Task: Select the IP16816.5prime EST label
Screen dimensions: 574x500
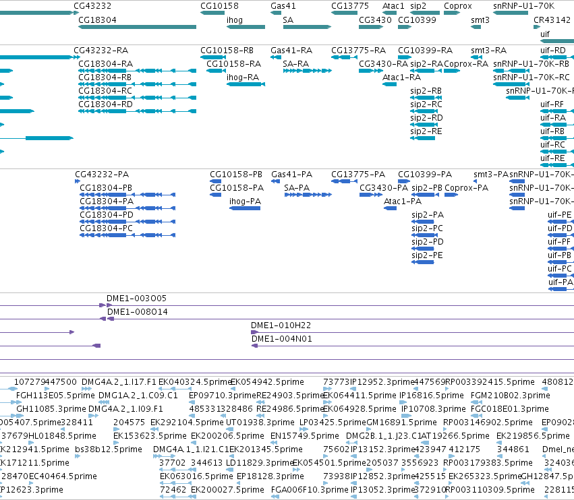Action: tap(431, 396)
